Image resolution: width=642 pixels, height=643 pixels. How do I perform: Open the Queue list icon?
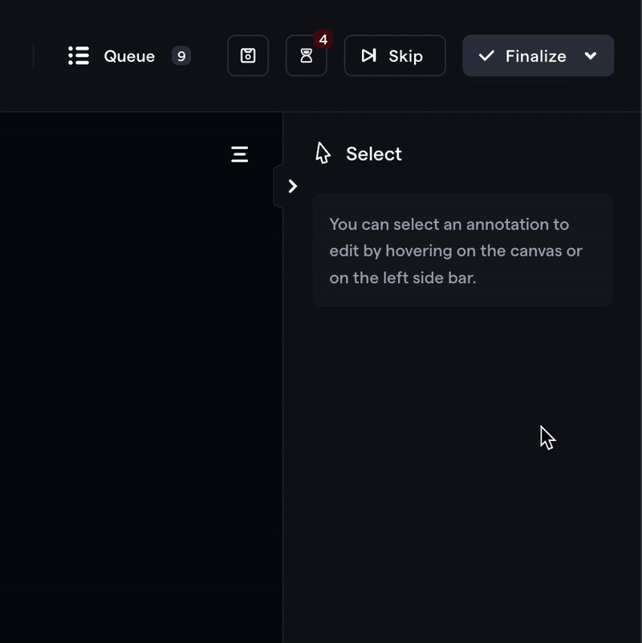(x=79, y=55)
